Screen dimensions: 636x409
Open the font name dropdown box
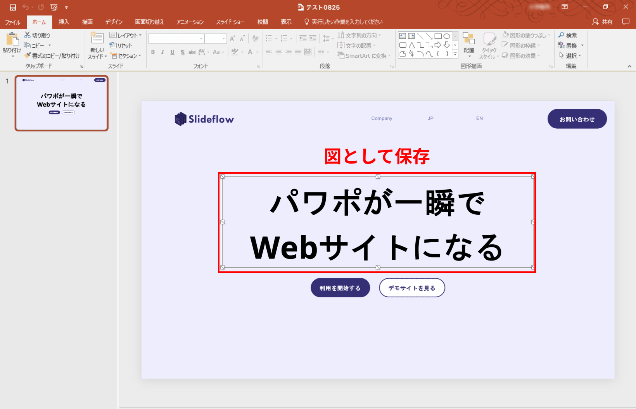click(176, 39)
